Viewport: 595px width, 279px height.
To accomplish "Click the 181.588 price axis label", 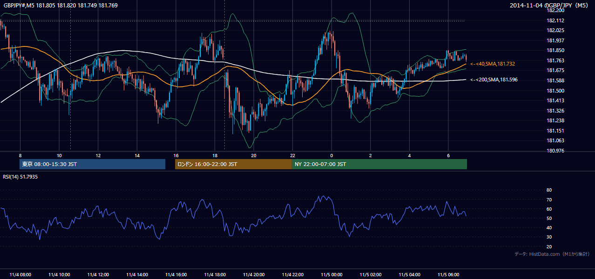I will pyautogui.click(x=555, y=81).
